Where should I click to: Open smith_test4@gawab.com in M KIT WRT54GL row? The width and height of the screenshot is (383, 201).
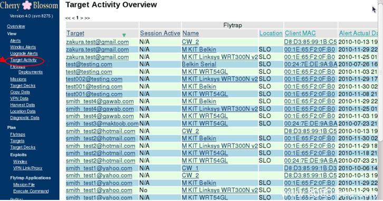click(100, 116)
